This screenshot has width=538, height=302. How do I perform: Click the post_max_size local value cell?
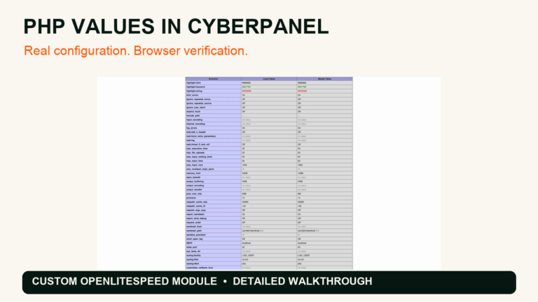click(x=269, y=194)
